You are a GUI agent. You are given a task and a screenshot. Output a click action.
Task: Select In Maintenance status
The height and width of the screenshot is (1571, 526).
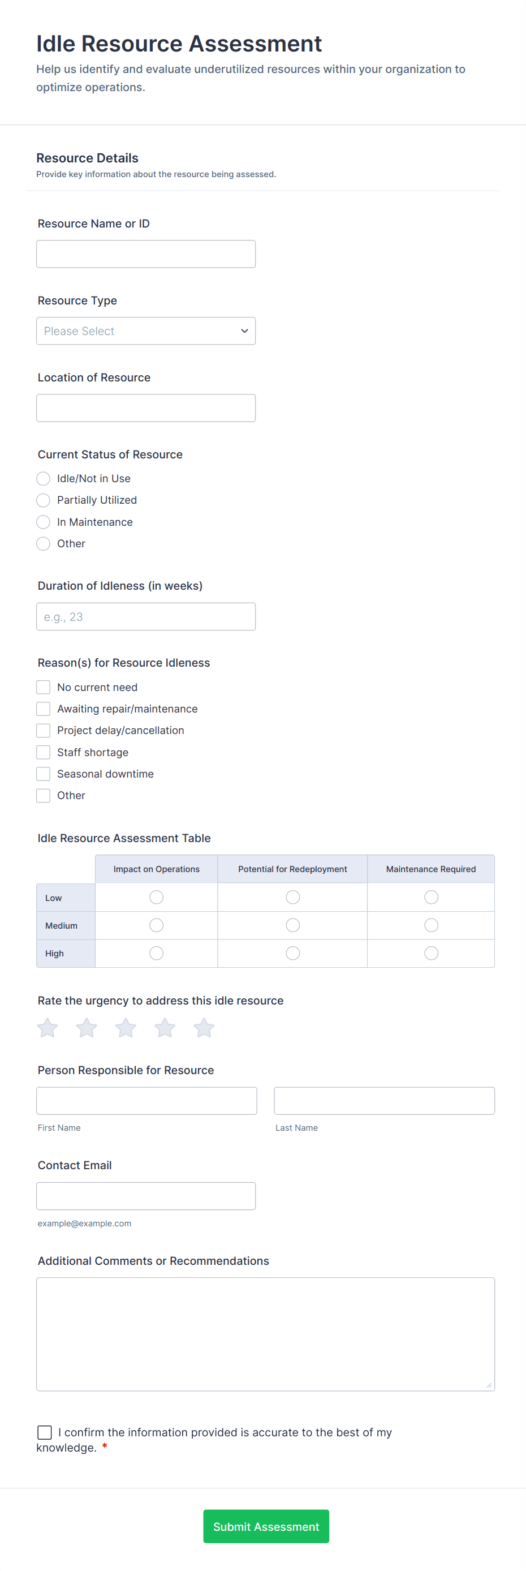point(42,521)
